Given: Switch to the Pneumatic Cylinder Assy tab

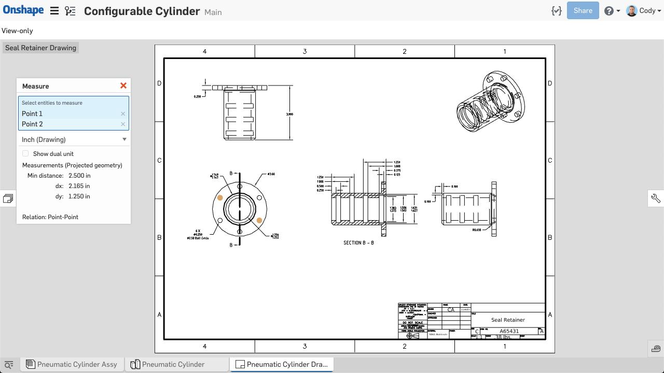Looking at the screenshot, I should [x=72, y=364].
